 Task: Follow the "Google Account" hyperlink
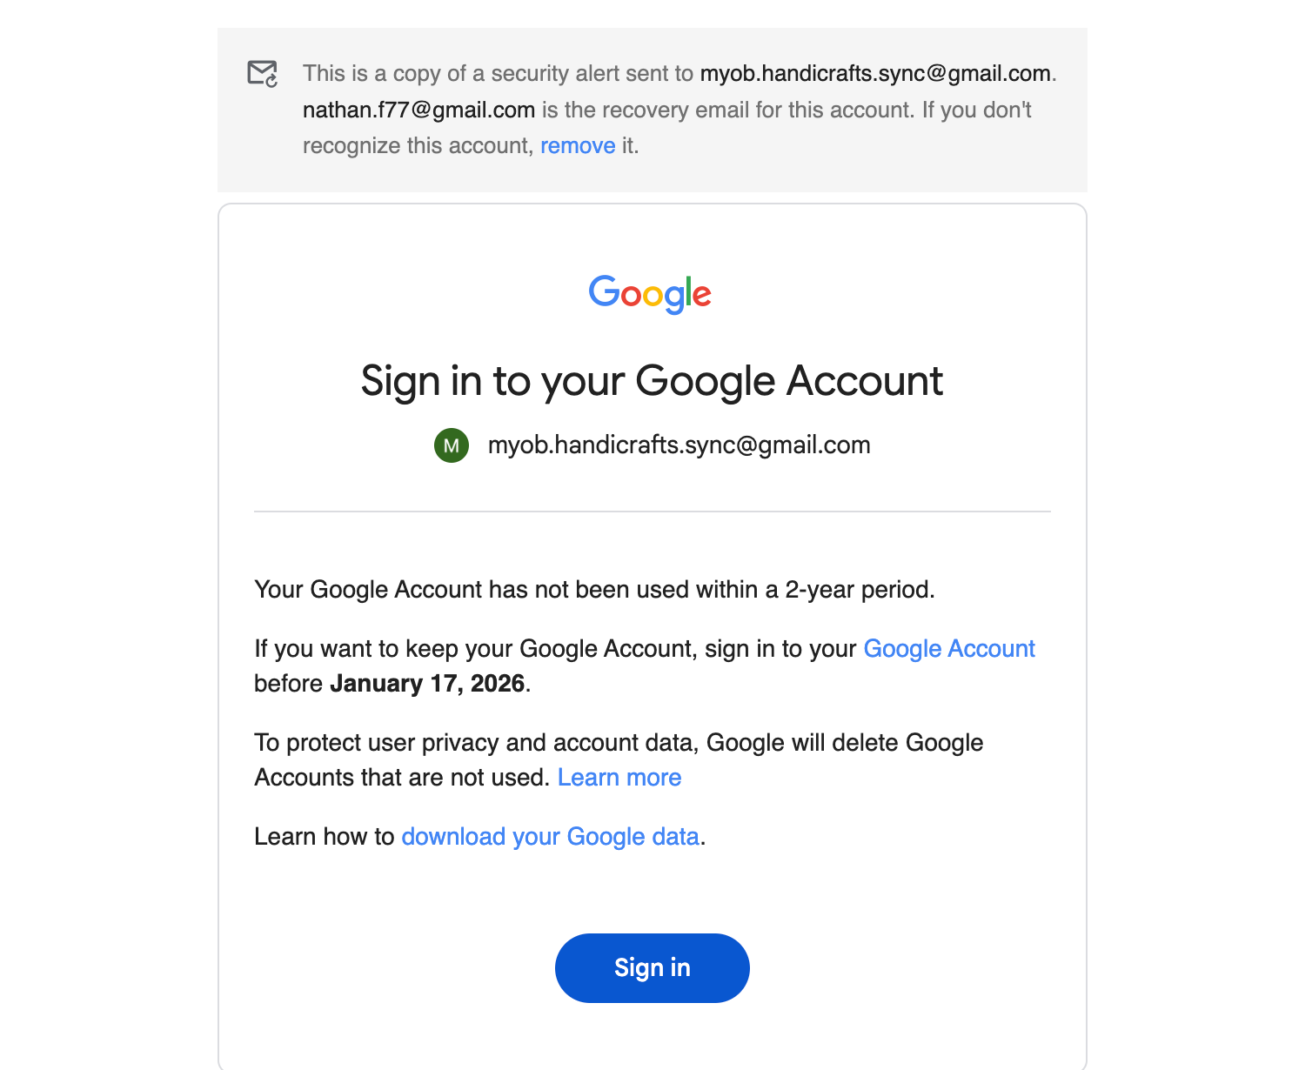point(948,649)
